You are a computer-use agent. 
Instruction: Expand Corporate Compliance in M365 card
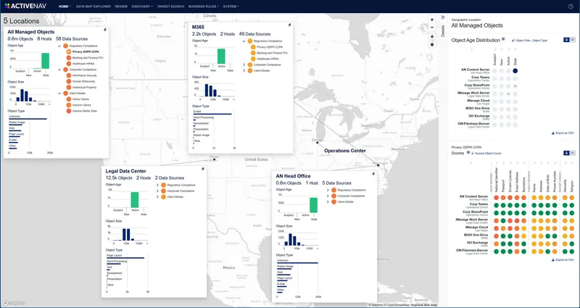(244, 64)
